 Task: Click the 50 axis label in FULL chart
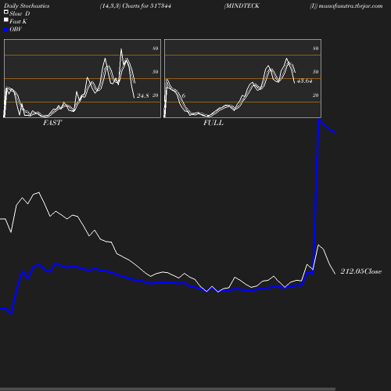click(x=316, y=72)
